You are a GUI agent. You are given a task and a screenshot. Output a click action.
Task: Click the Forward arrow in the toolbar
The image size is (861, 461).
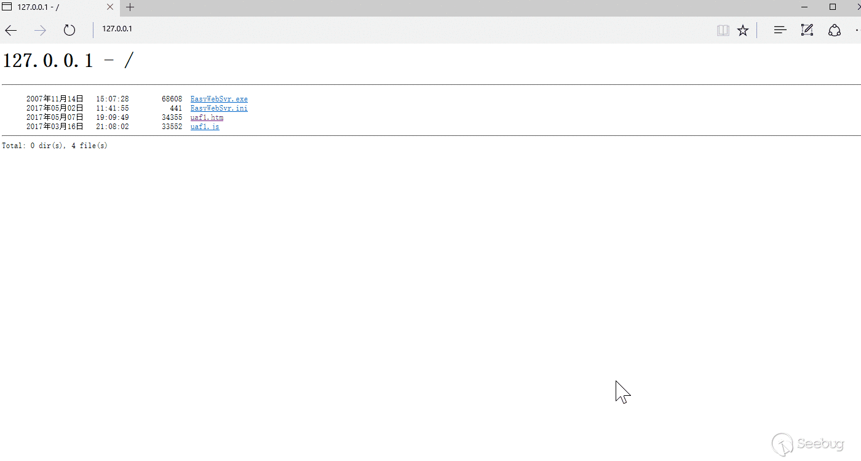point(41,30)
